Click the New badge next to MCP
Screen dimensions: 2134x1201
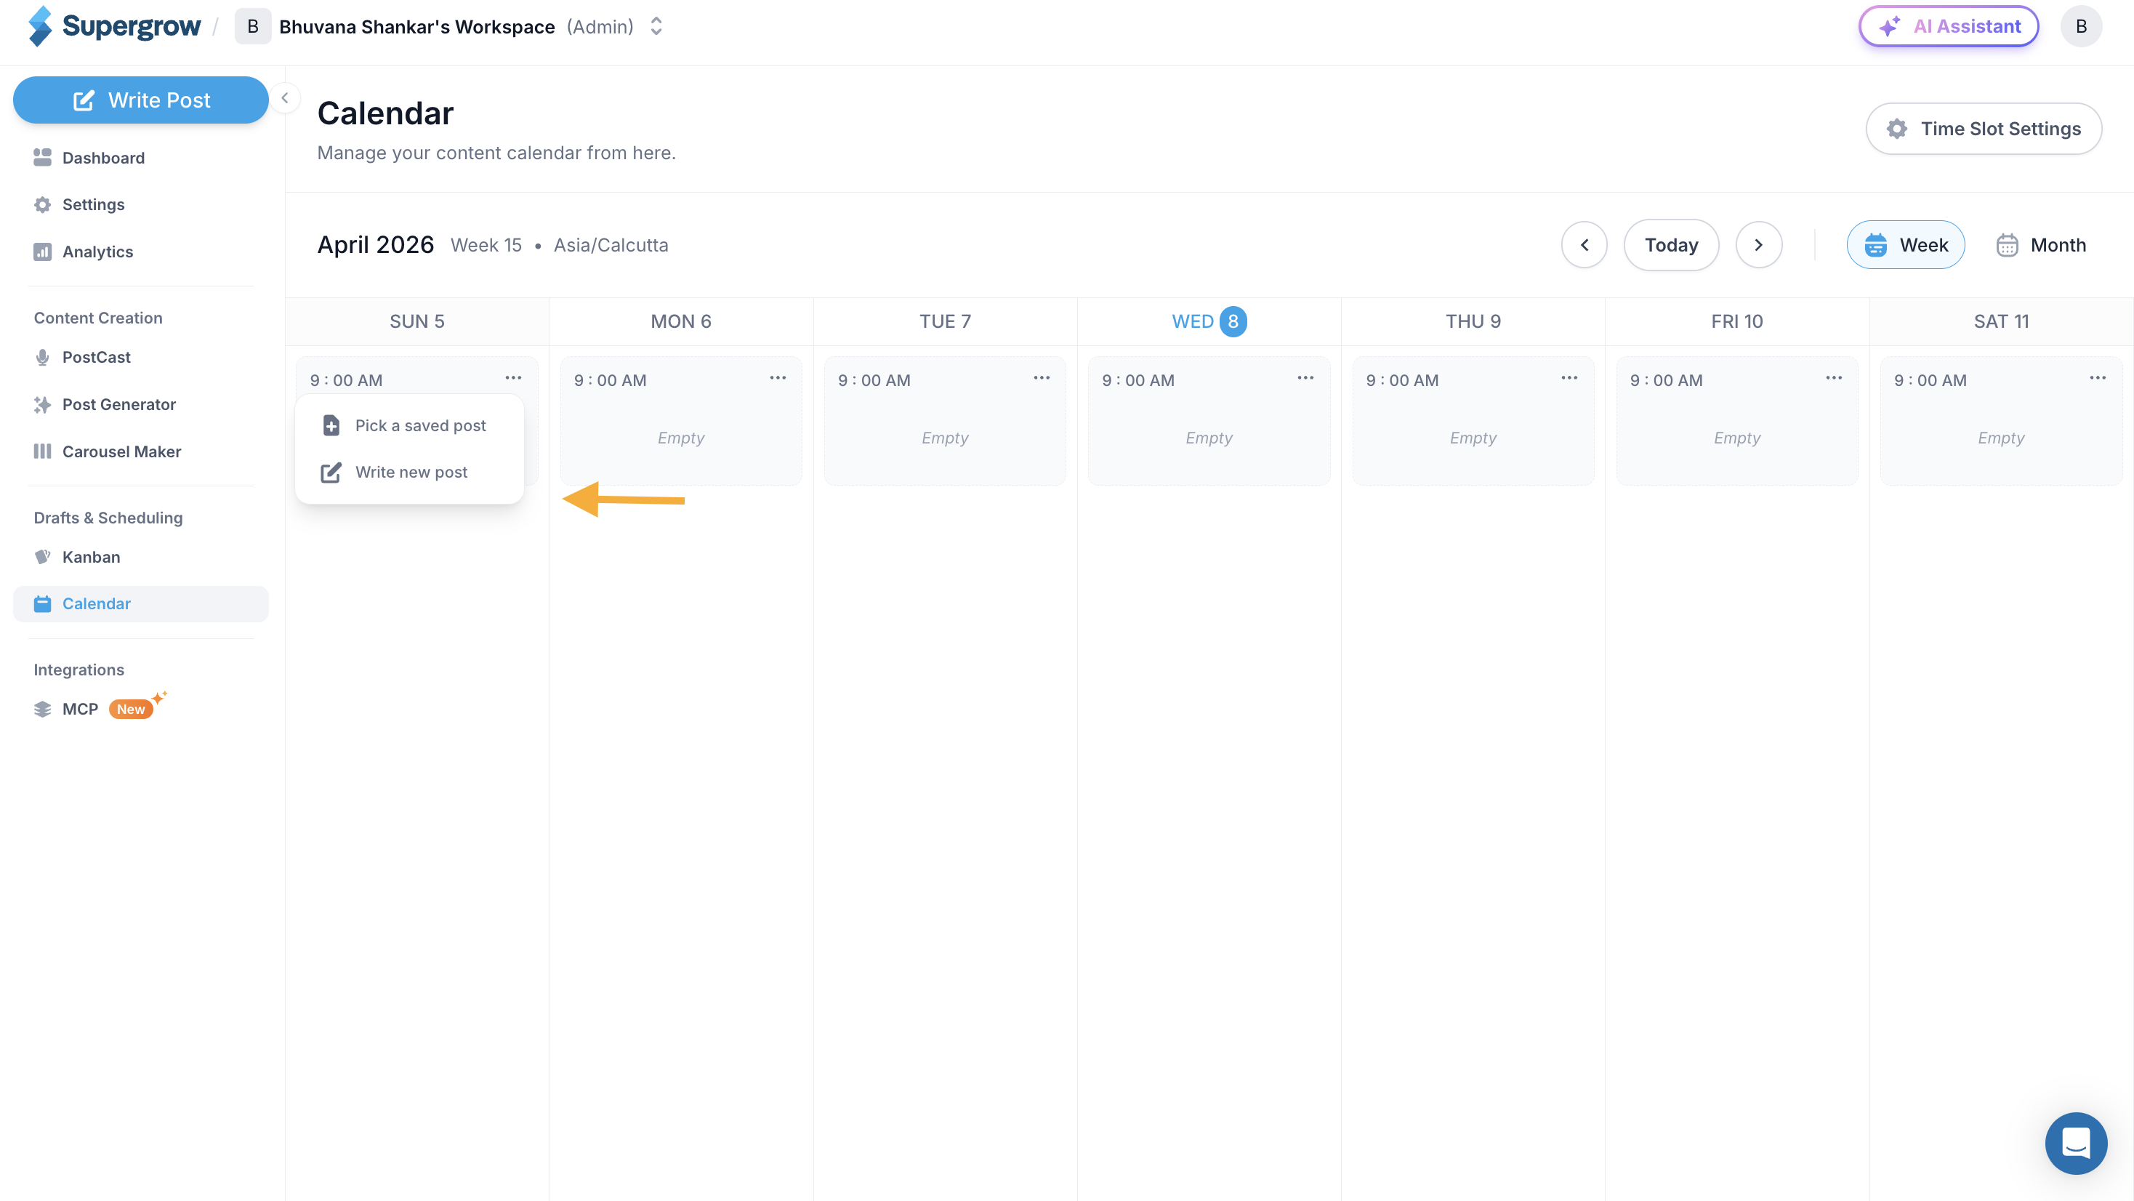click(131, 710)
